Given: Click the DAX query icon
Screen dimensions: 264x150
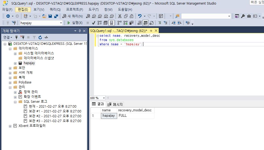Looking at the screenshot, I should coord(112,16).
